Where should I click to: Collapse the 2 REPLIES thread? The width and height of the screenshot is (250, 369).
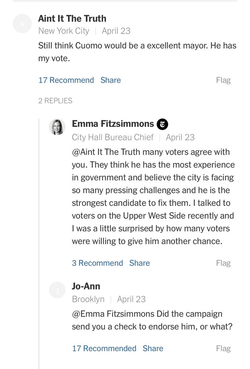55,100
